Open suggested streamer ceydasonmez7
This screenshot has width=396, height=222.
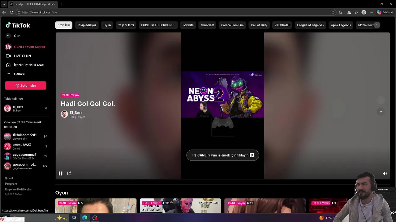point(25,156)
